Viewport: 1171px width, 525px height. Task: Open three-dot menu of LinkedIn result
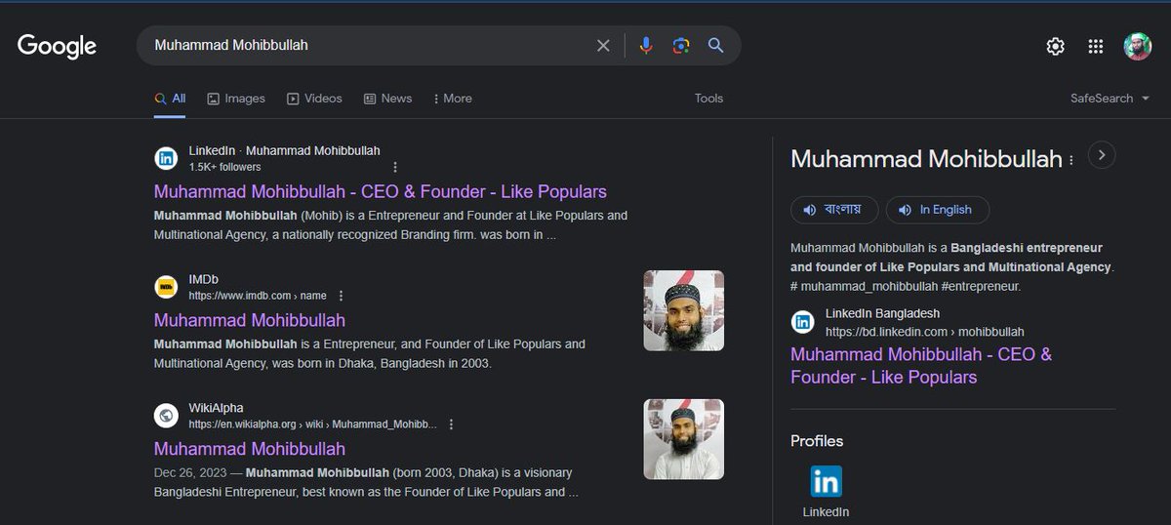click(x=395, y=167)
